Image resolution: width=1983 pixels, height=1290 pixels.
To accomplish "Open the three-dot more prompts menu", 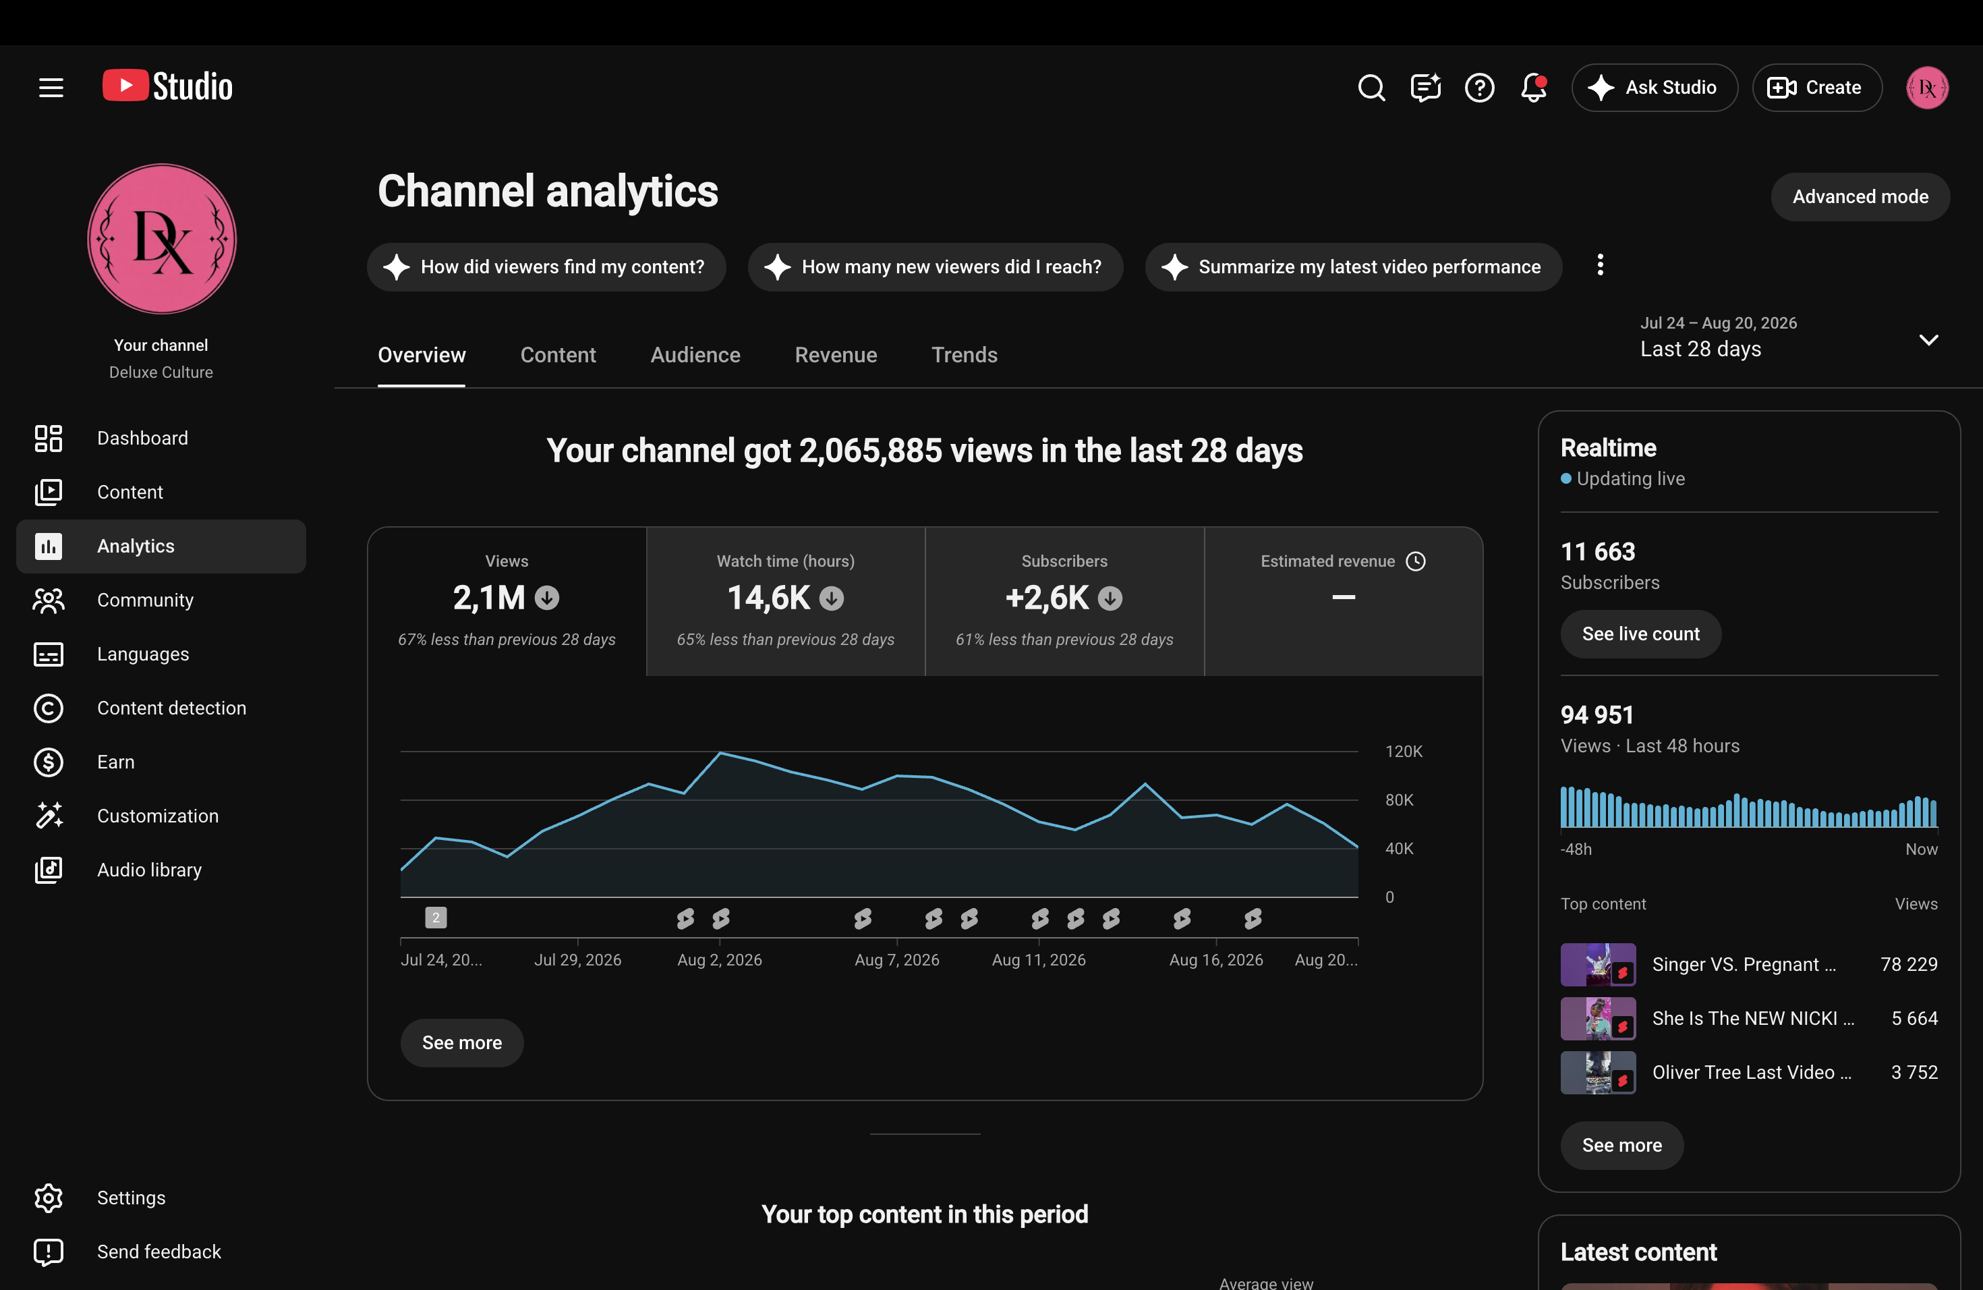I will click(x=1600, y=265).
